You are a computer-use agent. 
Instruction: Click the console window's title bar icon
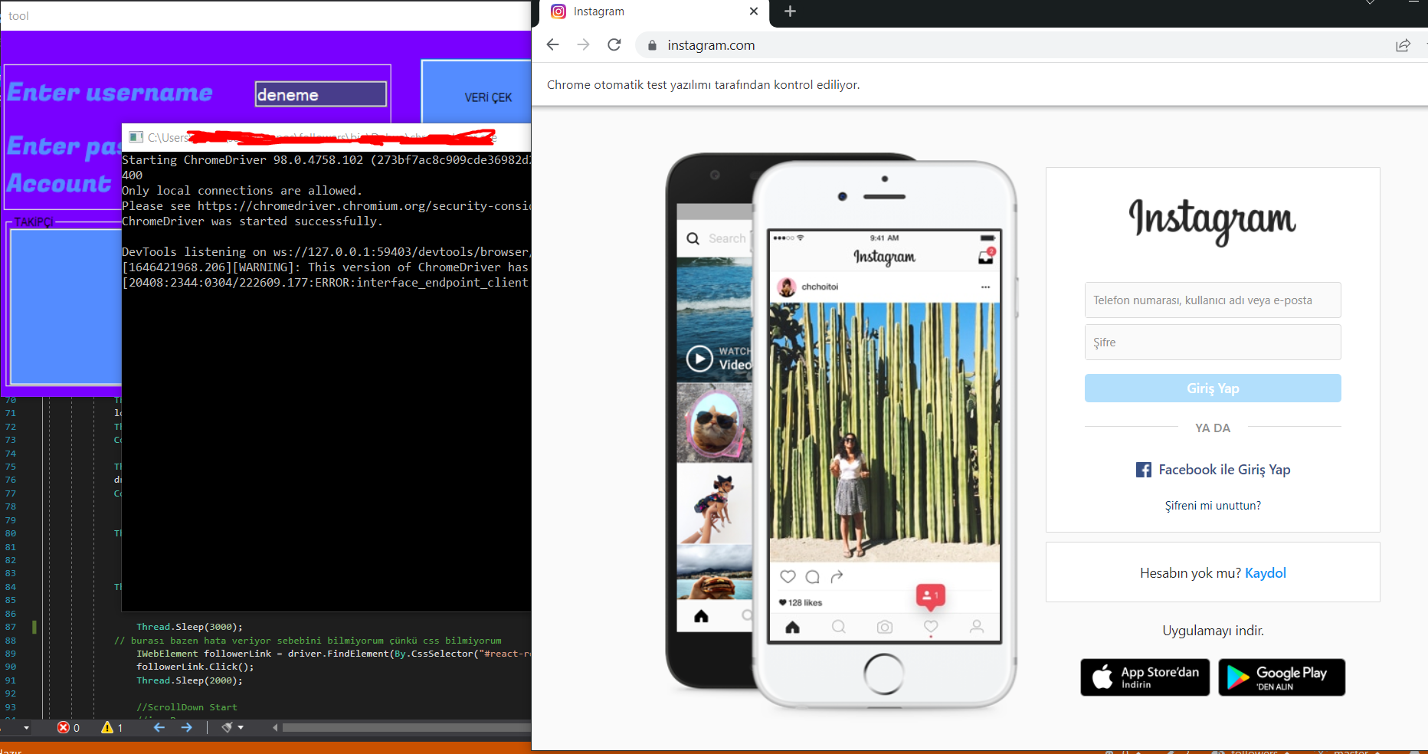(x=136, y=137)
